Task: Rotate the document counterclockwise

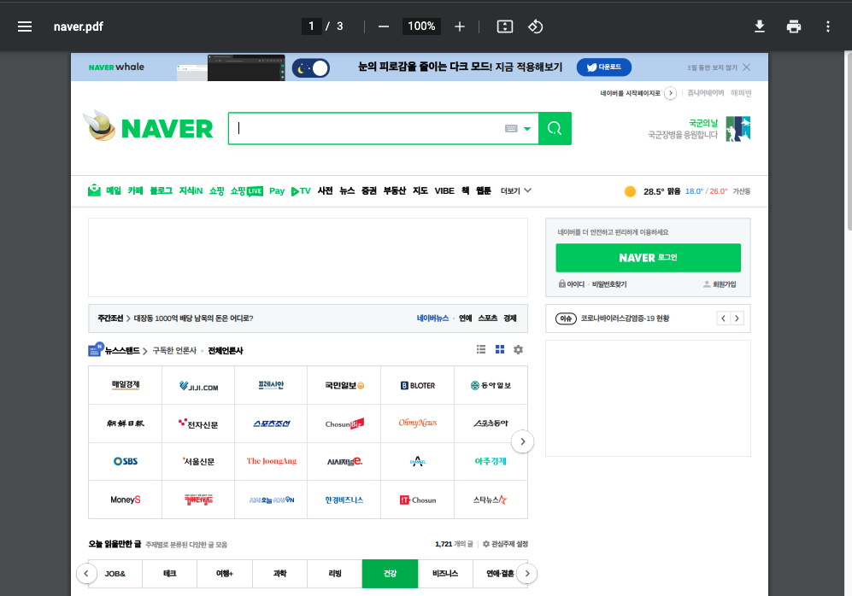Action: pyautogui.click(x=535, y=26)
